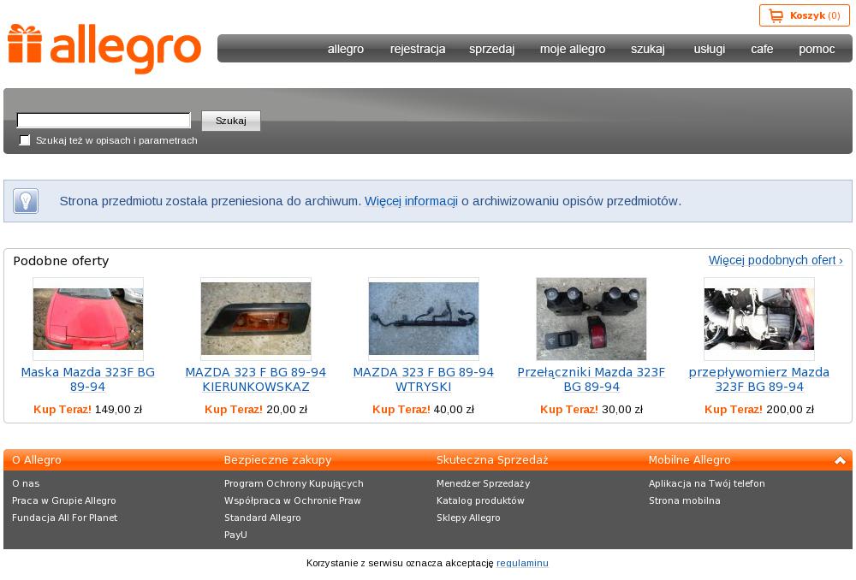Follow the Więcej informacji link

[411, 201]
